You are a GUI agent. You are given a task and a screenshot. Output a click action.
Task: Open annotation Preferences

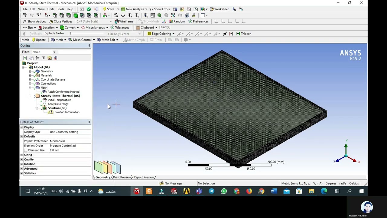tap(198, 21)
